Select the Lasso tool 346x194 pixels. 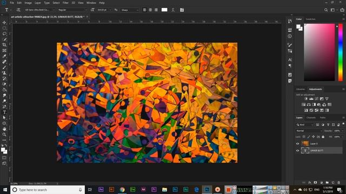4,33
